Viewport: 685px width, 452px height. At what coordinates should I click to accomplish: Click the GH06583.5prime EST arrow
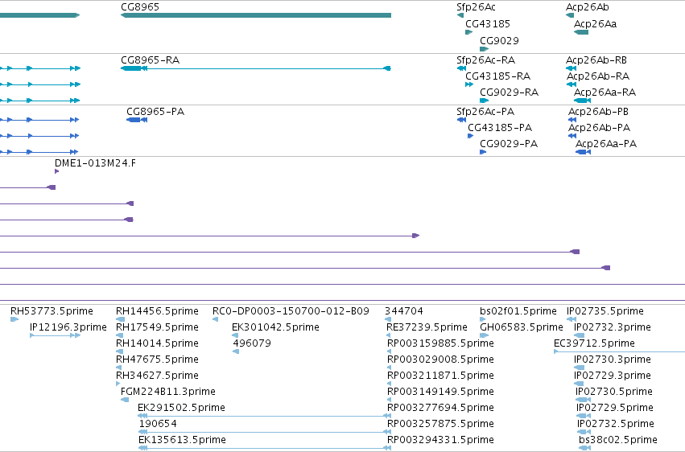pyautogui.click(x=484, y=335)
